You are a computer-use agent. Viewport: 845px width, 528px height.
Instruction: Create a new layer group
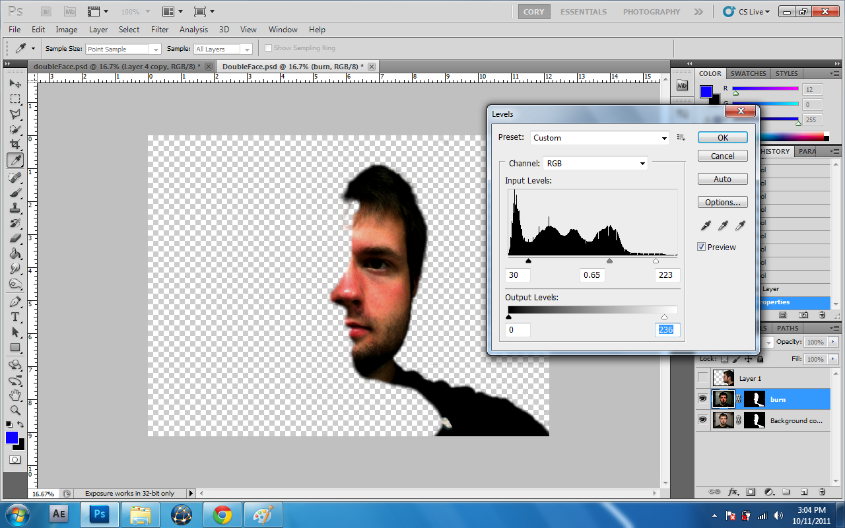(786, 492)
